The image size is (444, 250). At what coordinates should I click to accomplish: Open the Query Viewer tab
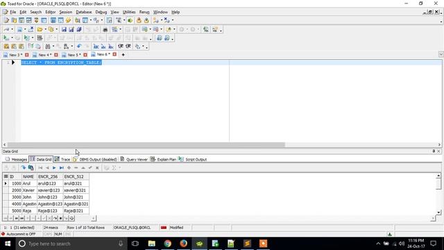[x=134, y=159]
